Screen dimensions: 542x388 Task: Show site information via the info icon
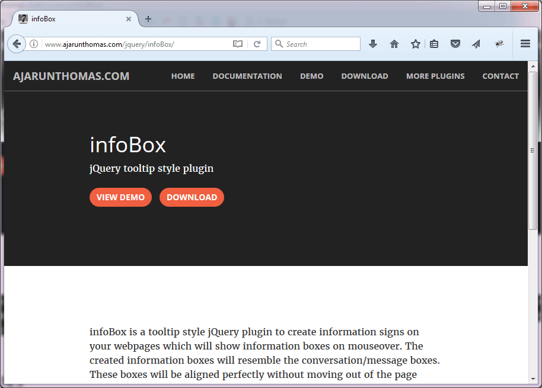[34, 44]
